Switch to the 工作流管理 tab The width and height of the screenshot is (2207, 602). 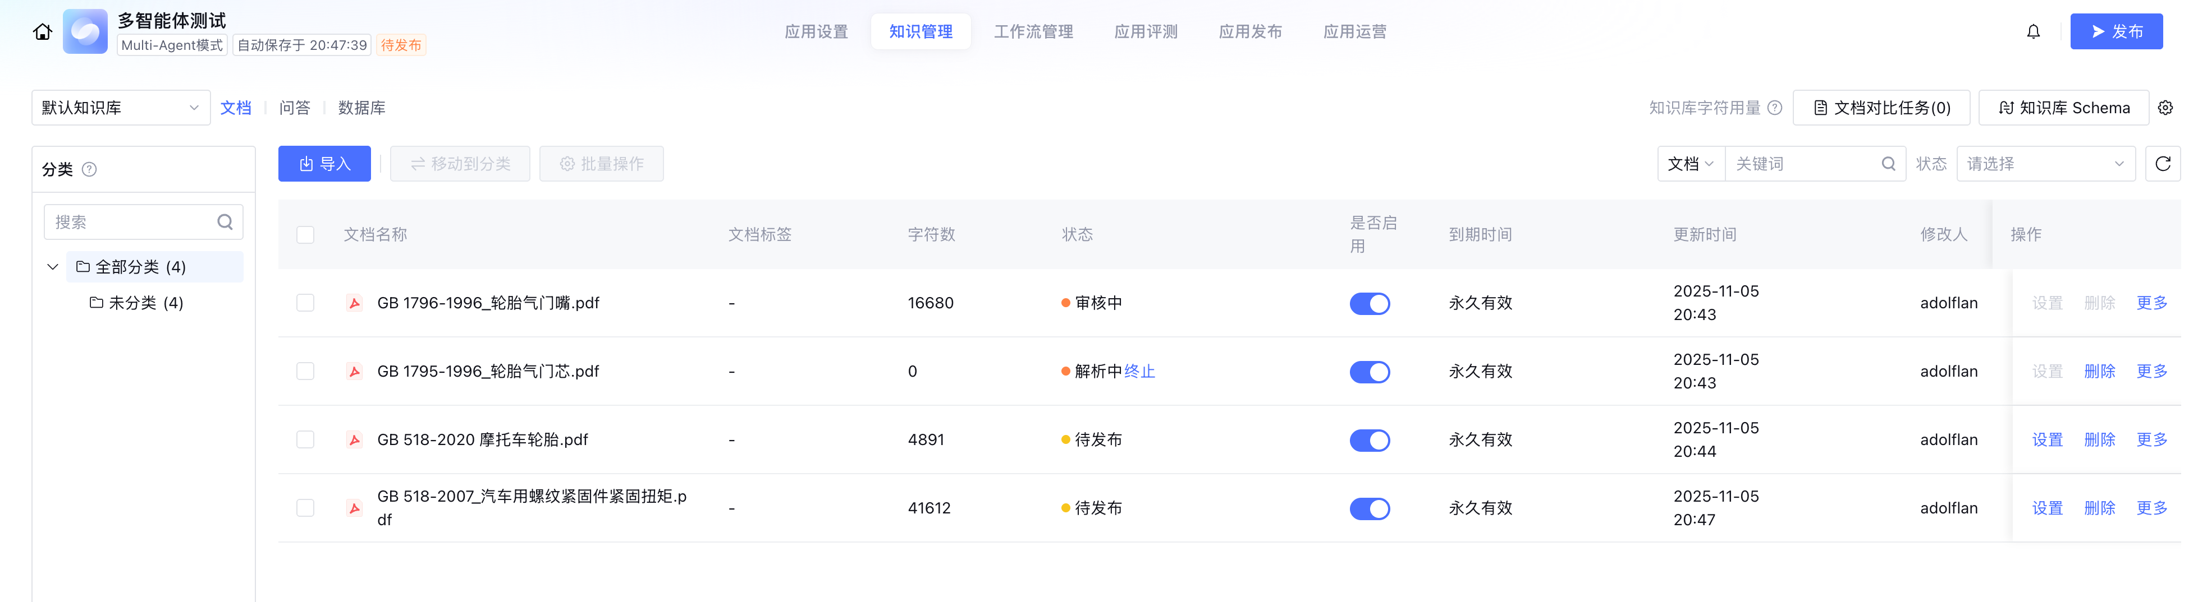pos(1033,31)
